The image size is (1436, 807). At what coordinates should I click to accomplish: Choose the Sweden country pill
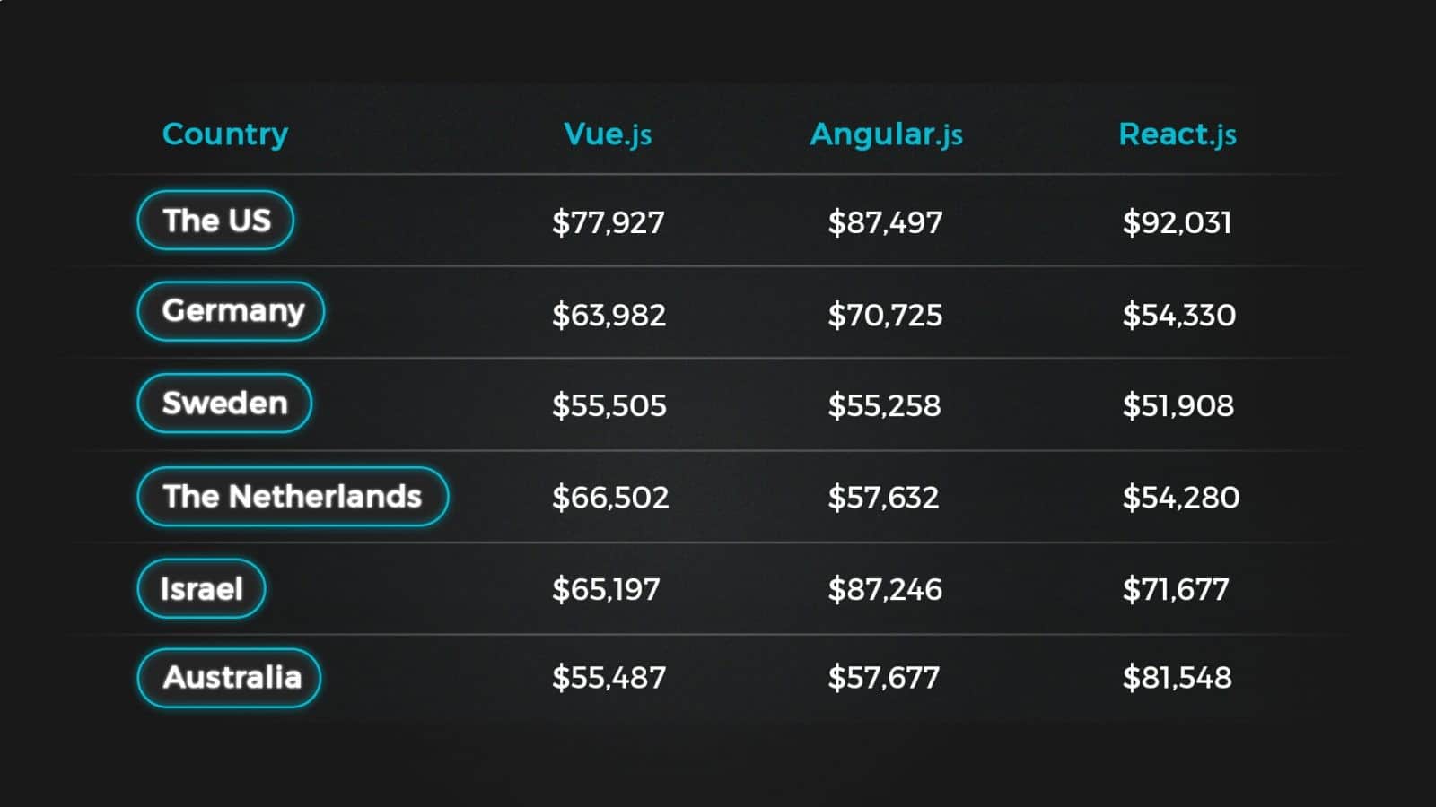tap(224, 403)
